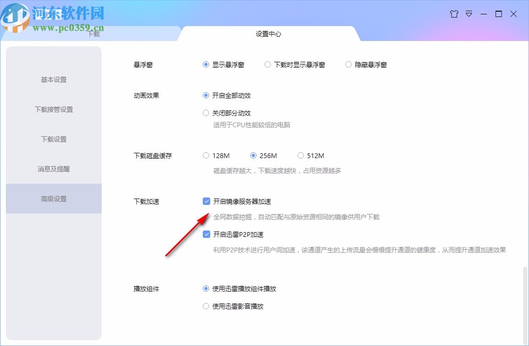Switch to the 设置中心 tab
This screenshot has width=529, height=346.
(x=268, y=34)
